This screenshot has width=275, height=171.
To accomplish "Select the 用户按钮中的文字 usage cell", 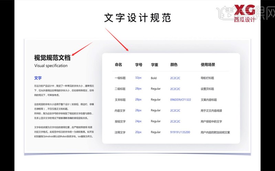I will [211, 121].
